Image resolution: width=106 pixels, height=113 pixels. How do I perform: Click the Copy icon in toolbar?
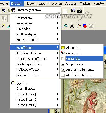coord(4,10)
